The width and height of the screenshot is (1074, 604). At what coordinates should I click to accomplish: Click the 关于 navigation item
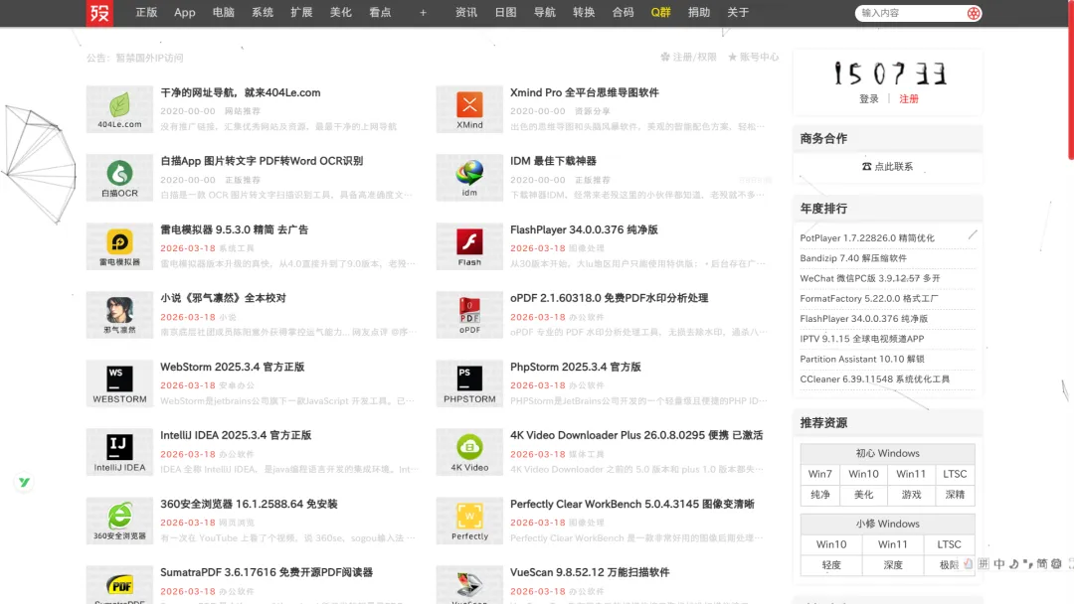pos(738,12)
